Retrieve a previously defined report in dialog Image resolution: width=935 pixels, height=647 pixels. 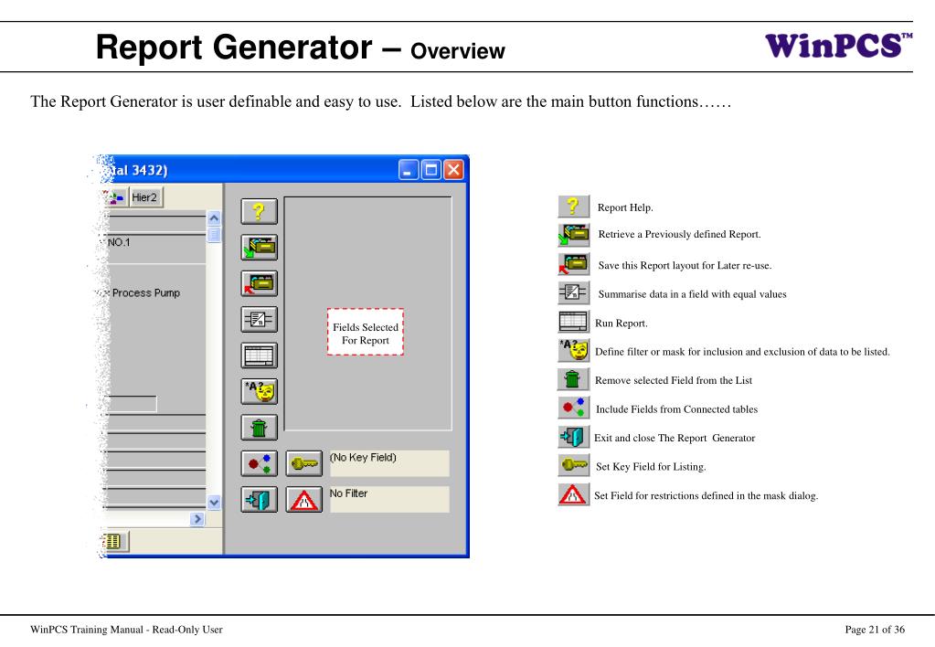259,248
